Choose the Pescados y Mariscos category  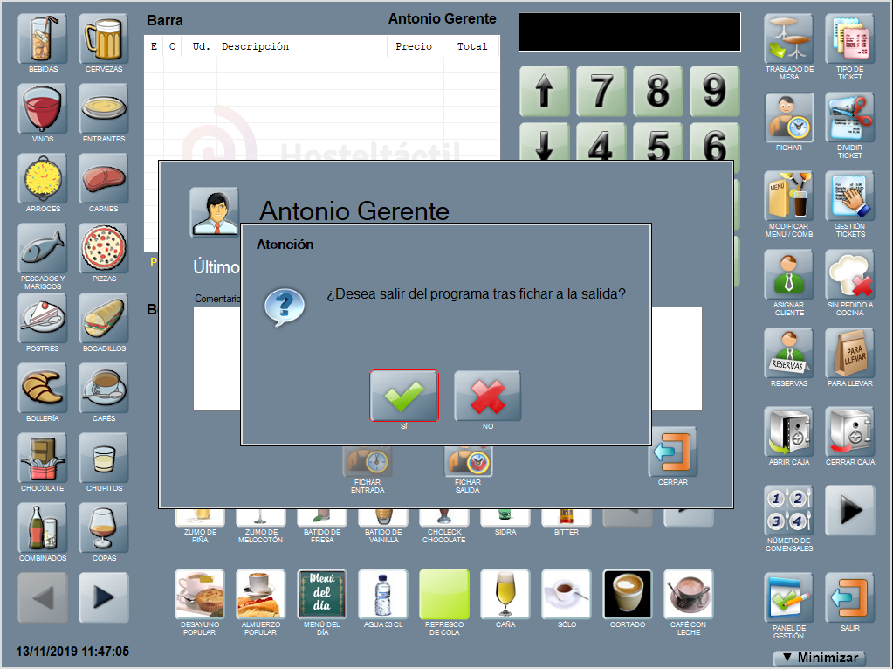pyautogui.click(x=43, y=248)
